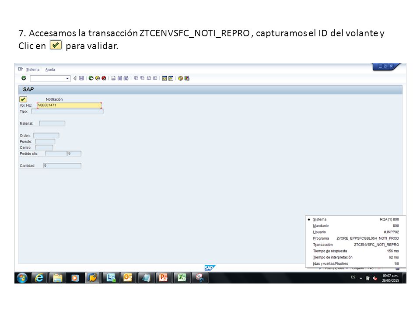Viewport: 420px width, 315px height.
Task: Open the Snipping Tool on taskbar
Action: pyautogui.click(x=200, y=278)
